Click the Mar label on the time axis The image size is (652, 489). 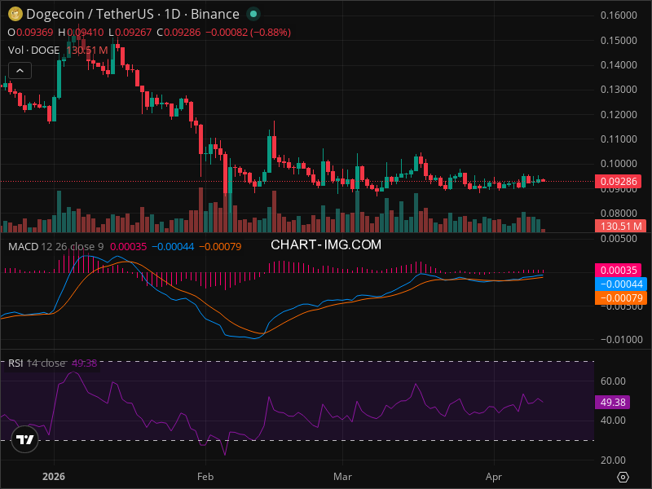pos(342,477)
